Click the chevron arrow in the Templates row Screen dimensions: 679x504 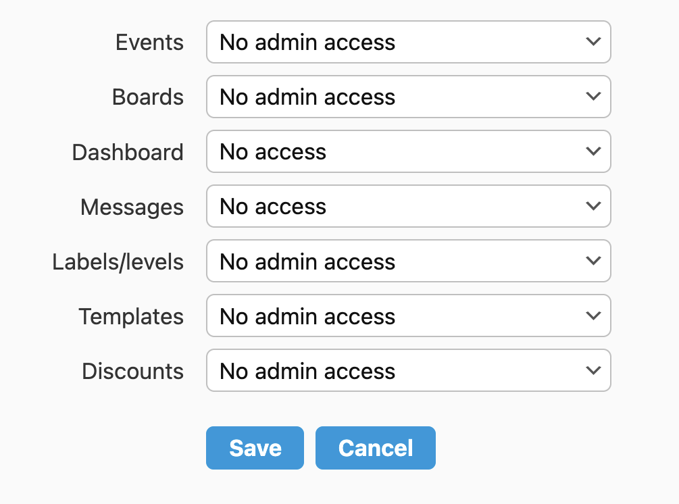click(x=593, y=316)
